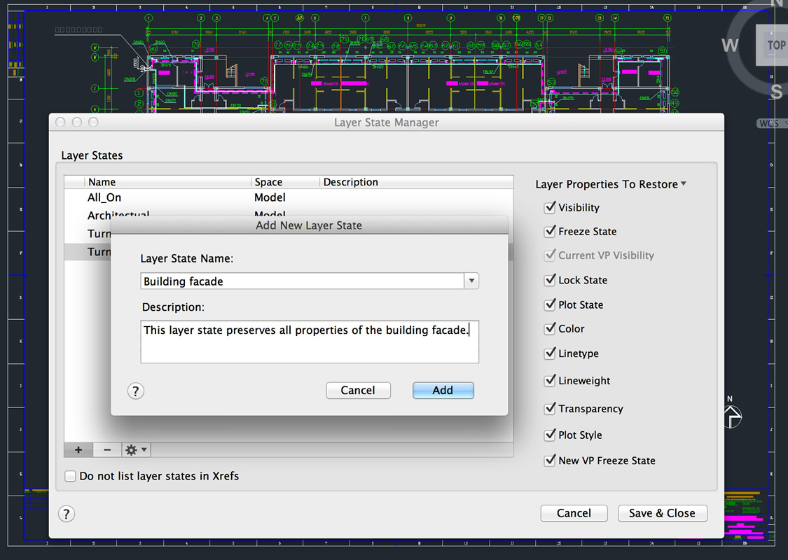Click the Add button
The image size is (788, 560).
tap(443, 391)
